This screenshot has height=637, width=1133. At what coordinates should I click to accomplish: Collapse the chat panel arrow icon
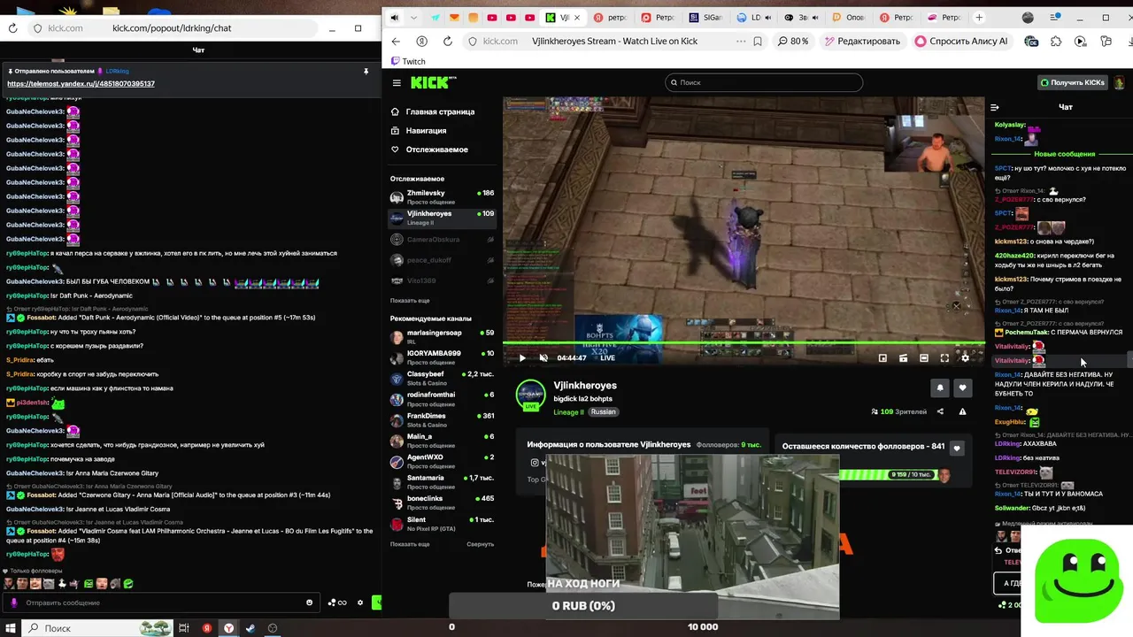pyautogui.click(x=996, y=107)
